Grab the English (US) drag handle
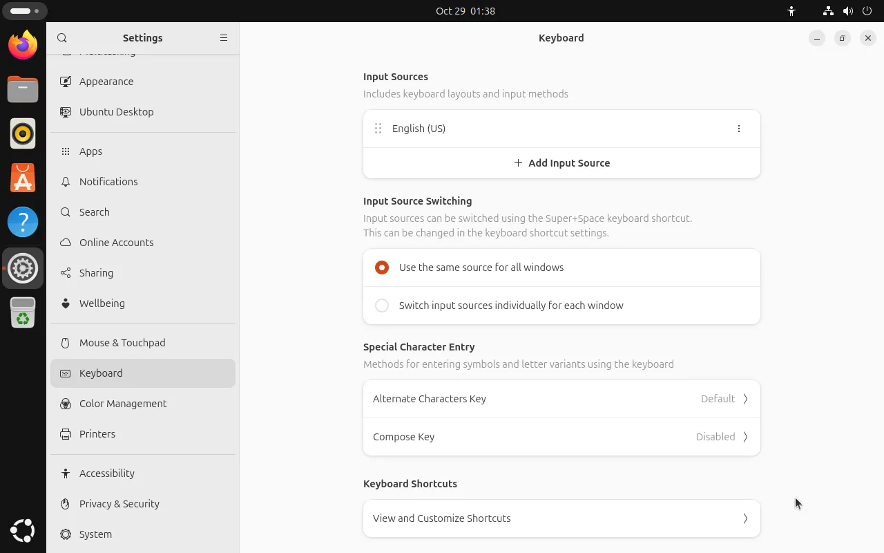This screenshot has height=553, width=884. pyautogui.click(x=378, y=129)
